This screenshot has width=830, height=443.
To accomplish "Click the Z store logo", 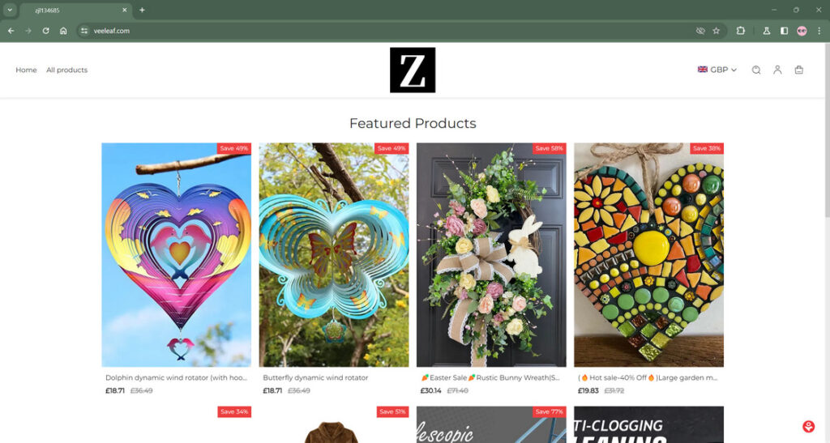I will click(x=413, y=70).
